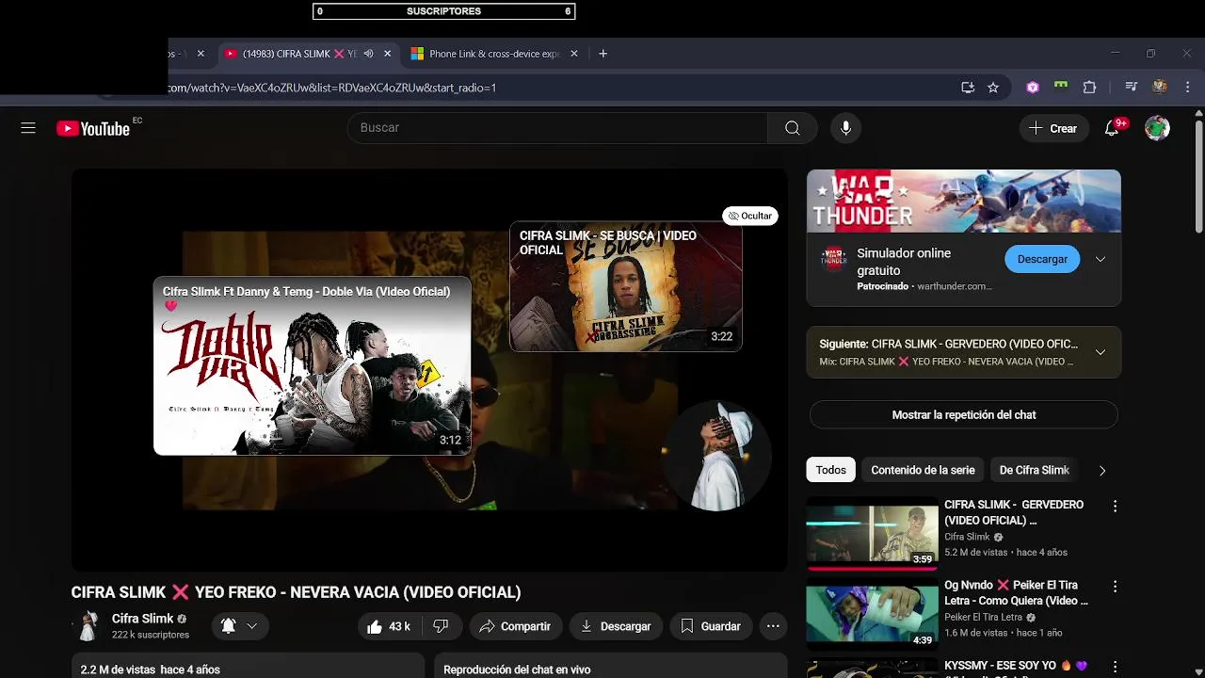The height and width of the screenshot is (678, 1205).
Task: Save video with Guardar button
Action: point(711,626)
